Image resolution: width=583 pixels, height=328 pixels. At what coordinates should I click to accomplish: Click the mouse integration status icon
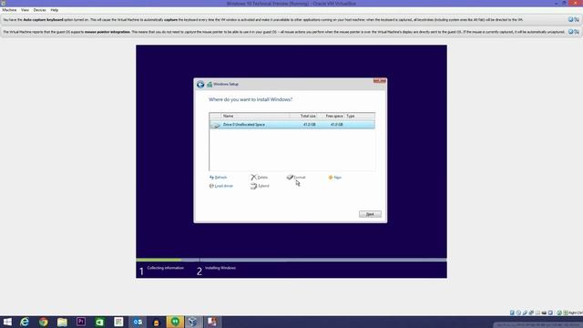point(559,313)
